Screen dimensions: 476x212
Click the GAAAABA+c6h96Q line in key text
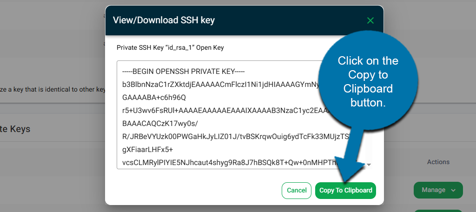(154, 98)
